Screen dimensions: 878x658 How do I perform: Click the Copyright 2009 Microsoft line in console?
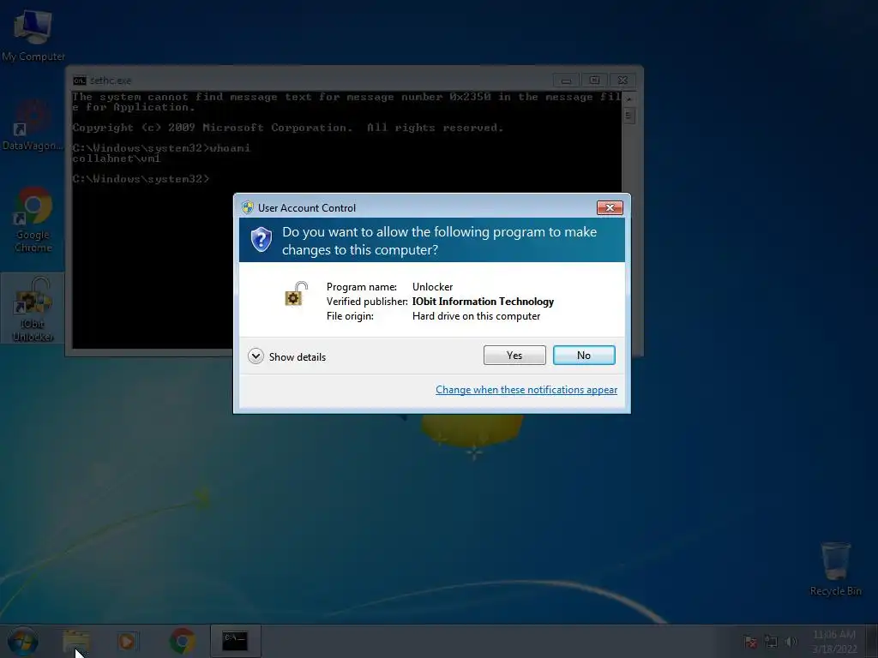288,128
